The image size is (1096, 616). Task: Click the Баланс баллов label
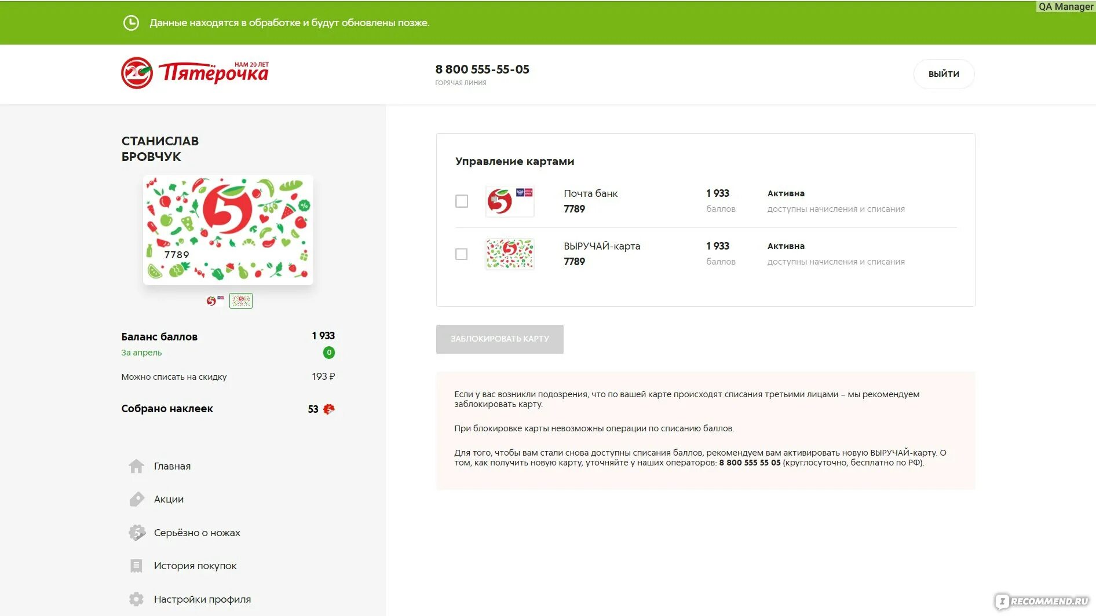pos(159,337)
